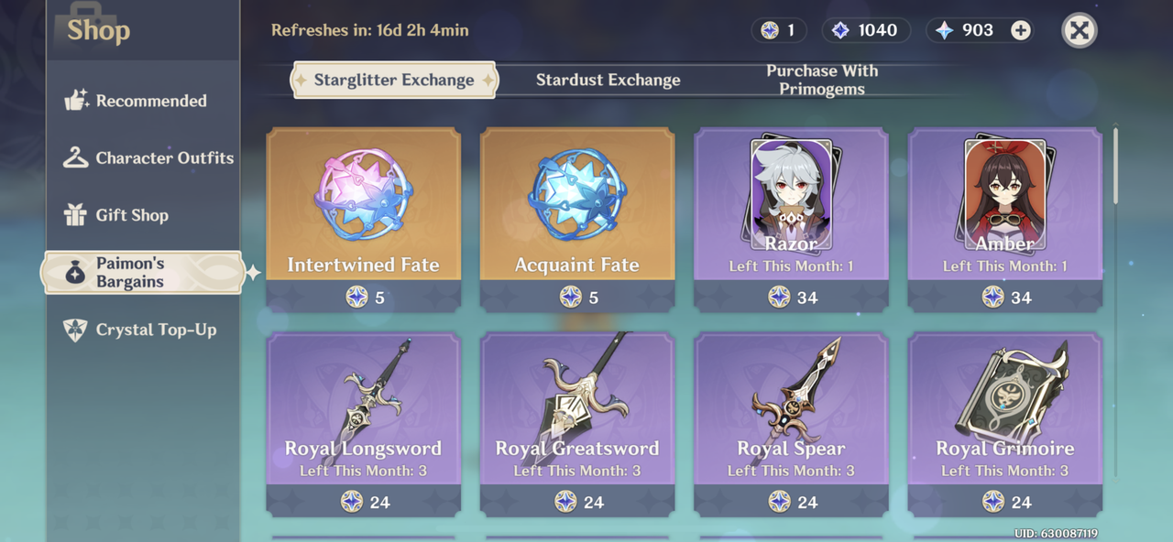Pick the Royal Greatsword weapon
The image size is (1173, 542).
(x=577, y=425)
